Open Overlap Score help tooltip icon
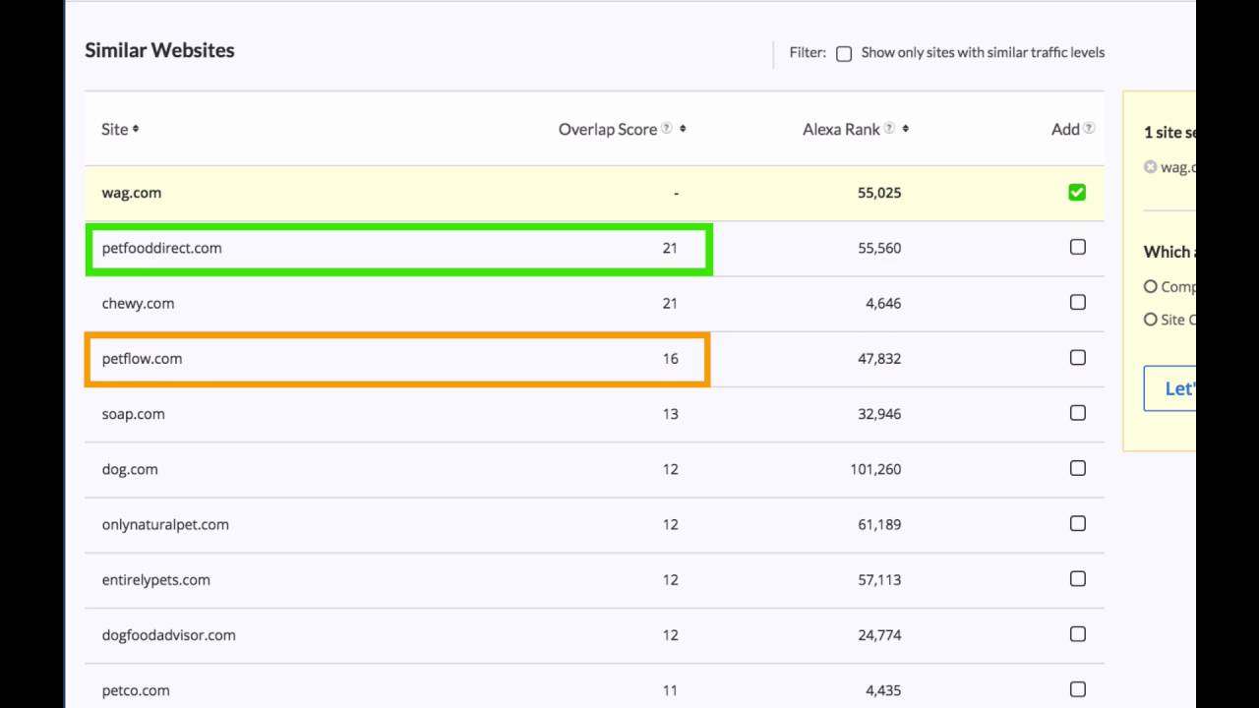Image resolution: width=1259 pixels, height=708 pixels. point(667,128)
